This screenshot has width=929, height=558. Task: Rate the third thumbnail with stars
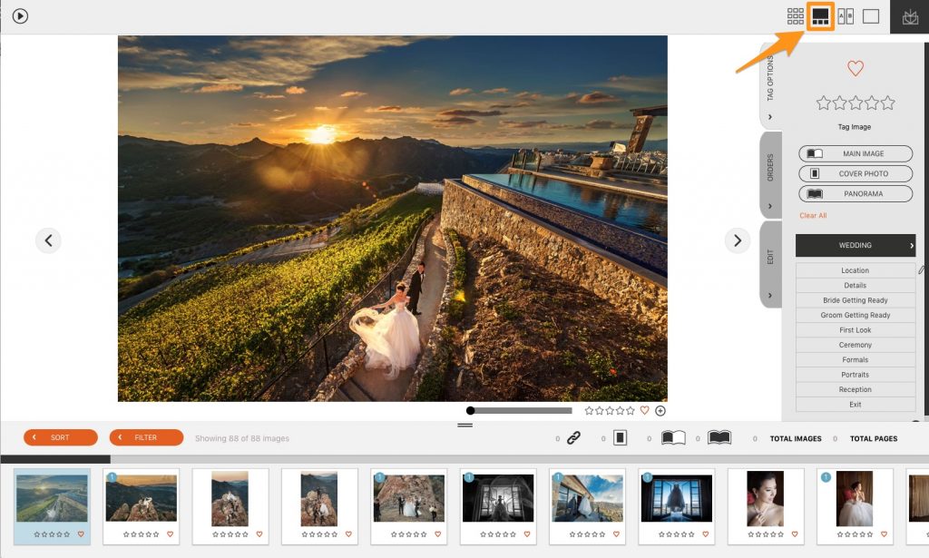[230, 534]
